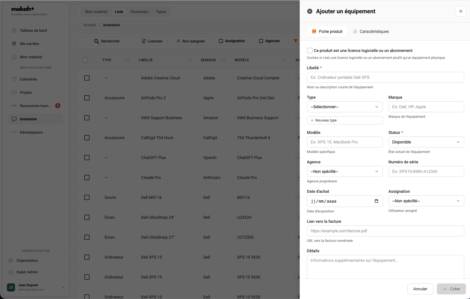Image resolution: width=470 pixels, height=299 pixels.
Task: Click into the Libellé text field
Action: [385, 77]
